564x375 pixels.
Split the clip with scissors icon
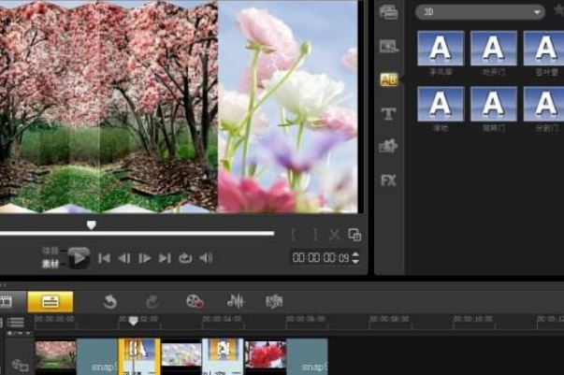(x=335, y=235)
